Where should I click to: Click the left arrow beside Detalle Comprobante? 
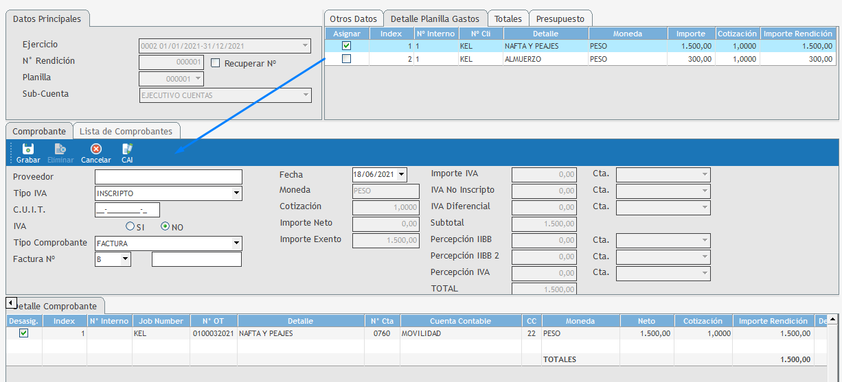click(x=11, y=302)
